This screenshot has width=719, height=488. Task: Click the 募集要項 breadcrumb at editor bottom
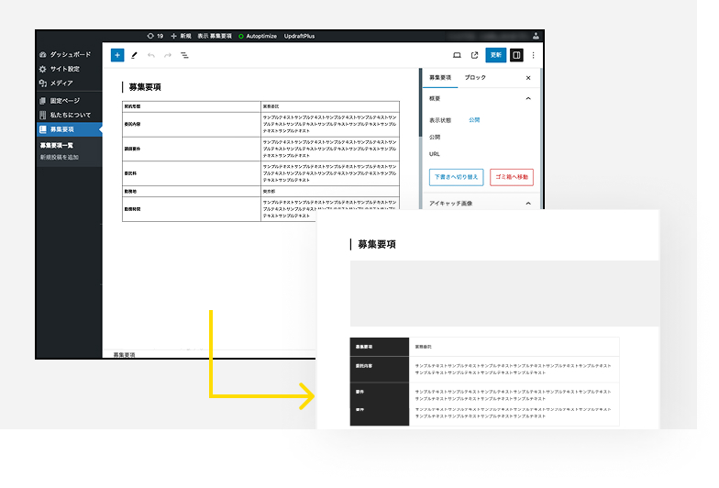[125, 354]
